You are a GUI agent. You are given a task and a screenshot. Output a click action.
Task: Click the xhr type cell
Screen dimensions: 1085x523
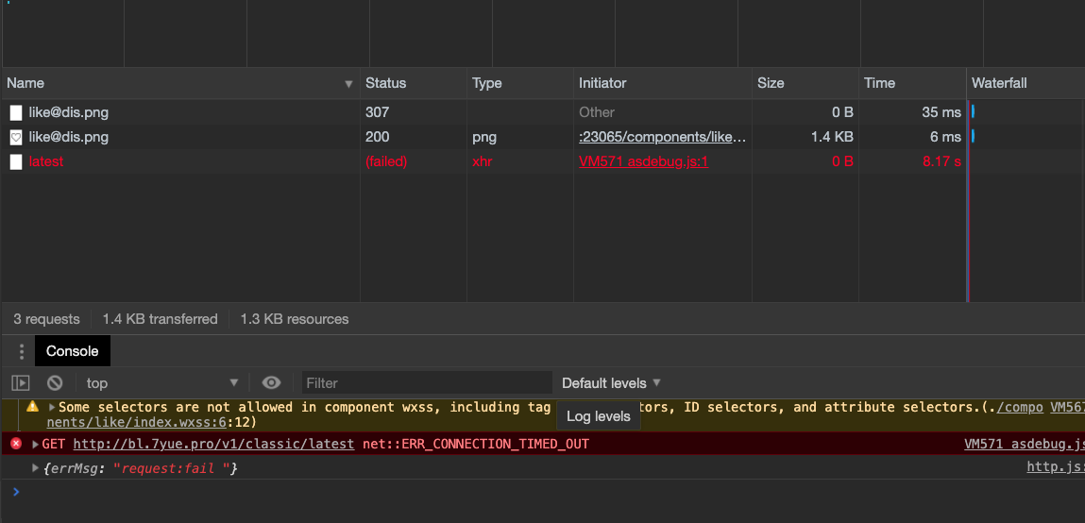[x=481, y=161]
